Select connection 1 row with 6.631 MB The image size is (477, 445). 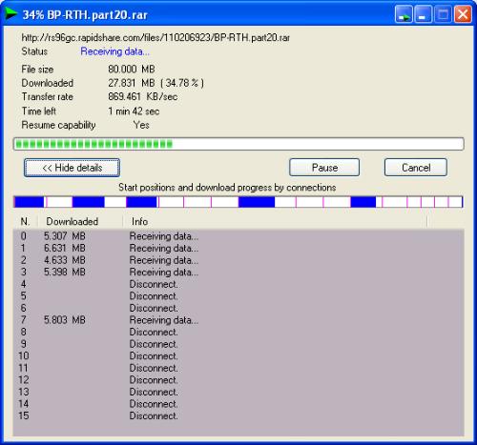tap(238, 248)
